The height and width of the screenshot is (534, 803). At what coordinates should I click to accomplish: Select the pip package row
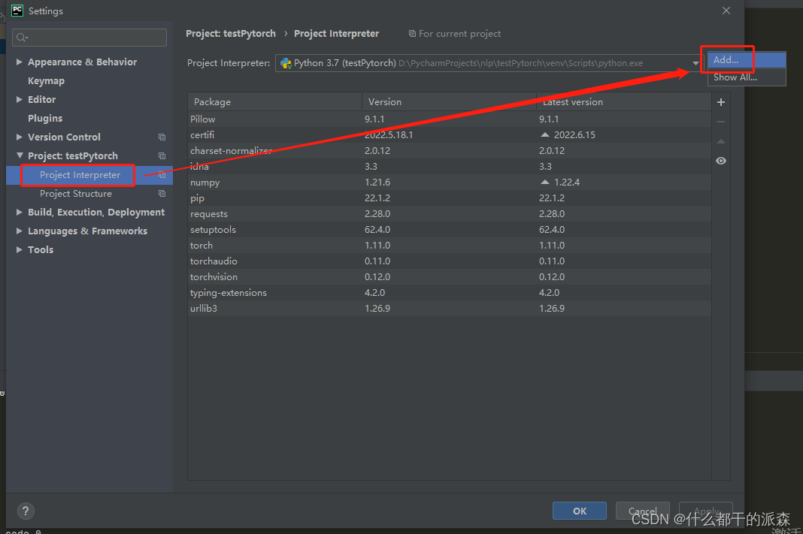[x=450, y=198]
